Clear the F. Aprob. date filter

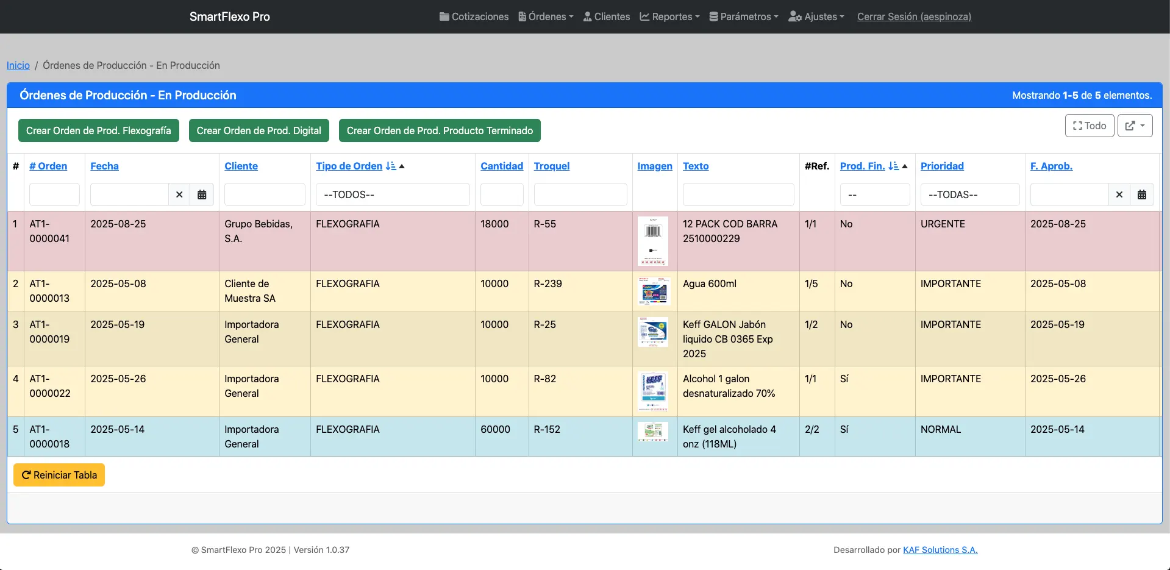coord(1119,194)
